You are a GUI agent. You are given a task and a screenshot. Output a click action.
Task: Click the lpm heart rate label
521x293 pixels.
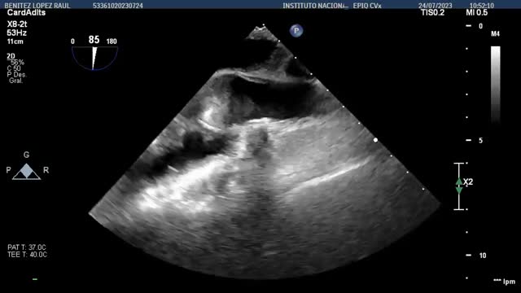(x=509, y=282)
